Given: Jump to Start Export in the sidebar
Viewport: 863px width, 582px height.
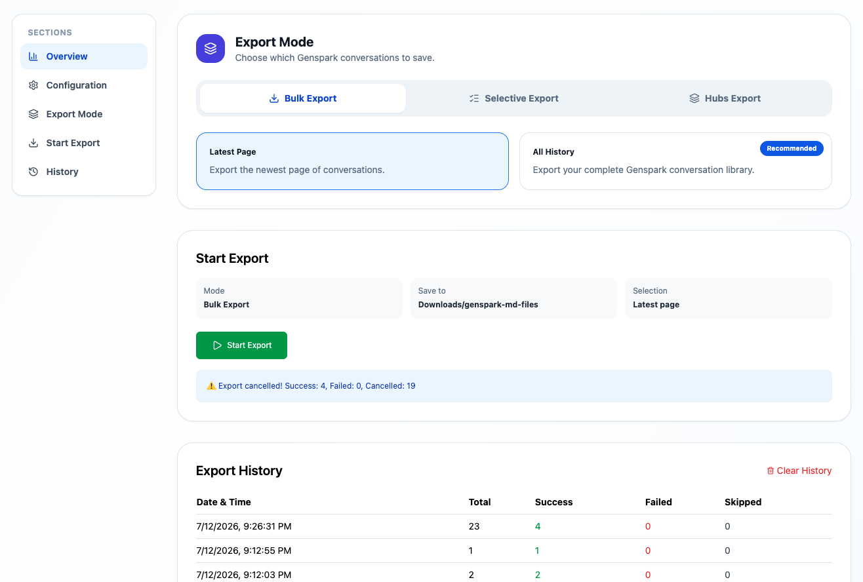Looking at the screenshot, I should coord(84,143).
